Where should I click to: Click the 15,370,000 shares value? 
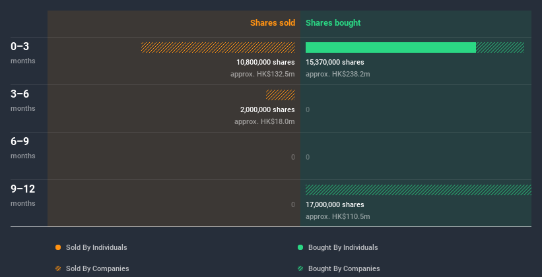(x=335, y=62)
